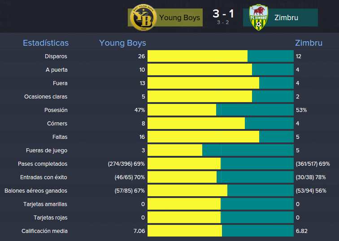Click the (30/38) 78% tackles value
The width and height of the screenshot is (339, 241).
[311, 177]
